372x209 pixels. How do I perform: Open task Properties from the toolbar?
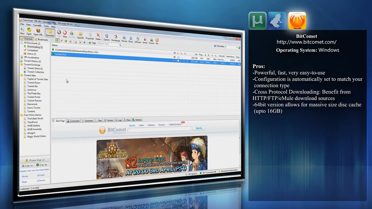point(90,35)
